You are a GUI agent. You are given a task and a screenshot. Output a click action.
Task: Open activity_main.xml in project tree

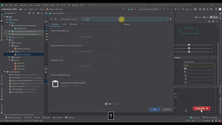(22, 49)
